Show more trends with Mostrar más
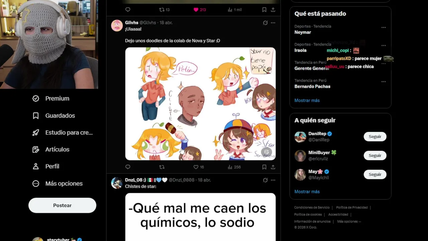The image size is (428, 241). 307,100
